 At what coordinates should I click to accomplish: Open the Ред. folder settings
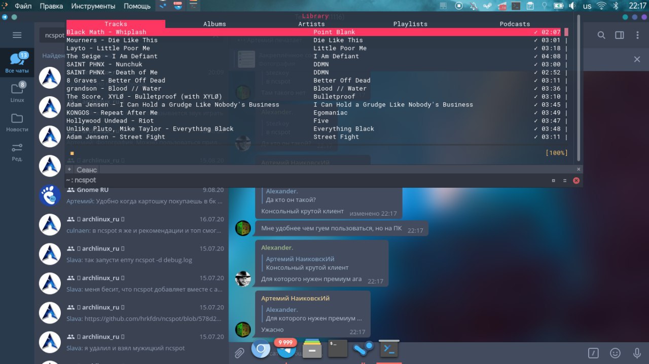[17, 151]
